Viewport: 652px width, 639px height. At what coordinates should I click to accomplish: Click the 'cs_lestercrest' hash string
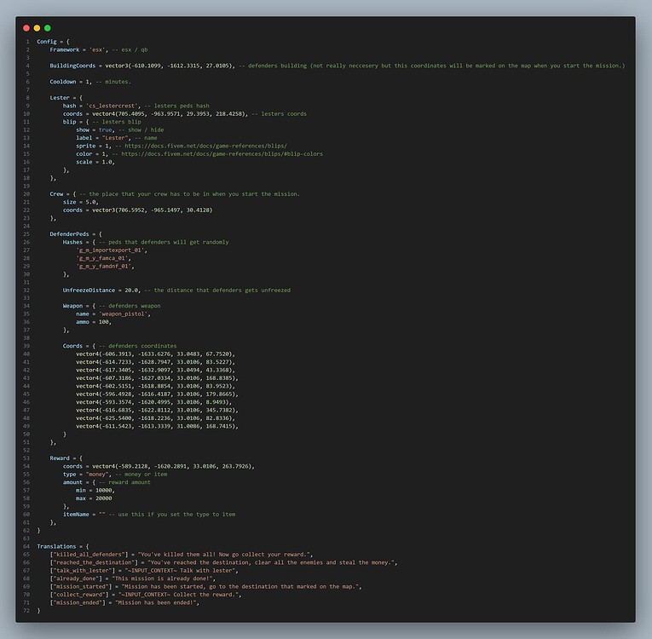click(x=113, y=106)
